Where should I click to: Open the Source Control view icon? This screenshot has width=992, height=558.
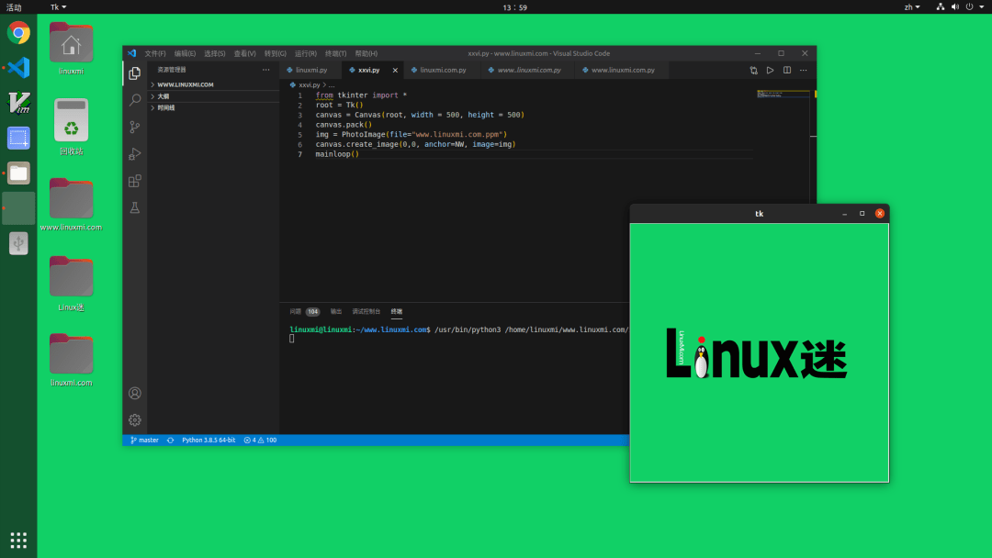click(x=135, y=127)
